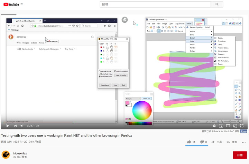Expand the Blurs effects submenu
Screen dimensions: 249x164
pyautogui.click(x=200, y=35)
